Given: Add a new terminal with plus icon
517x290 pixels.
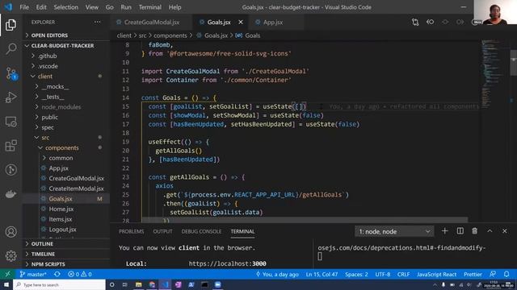Looking at the screenshot, I should click(444, 231).
